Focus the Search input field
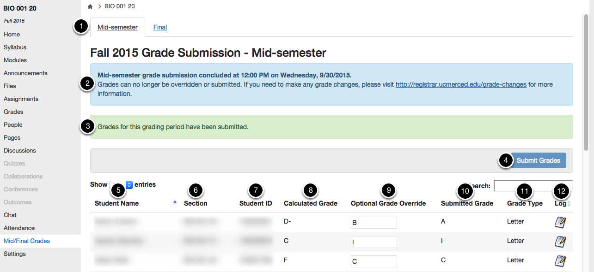 point(533,185)
